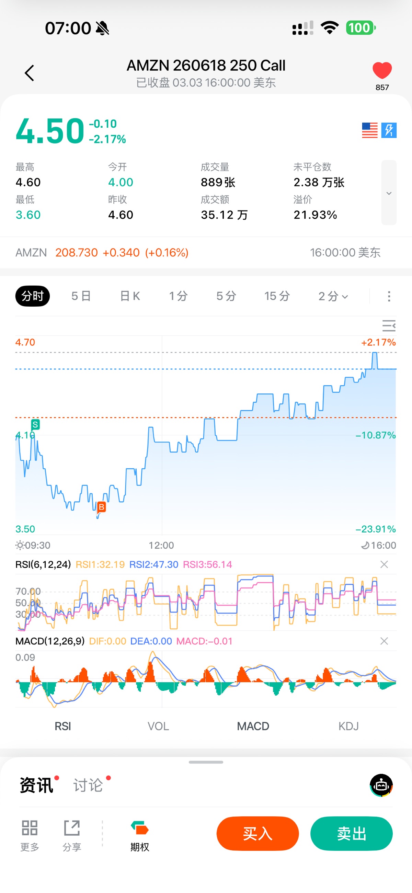Toggle the VOL indicator
The image size is (412, 893).
click(158, 726)
